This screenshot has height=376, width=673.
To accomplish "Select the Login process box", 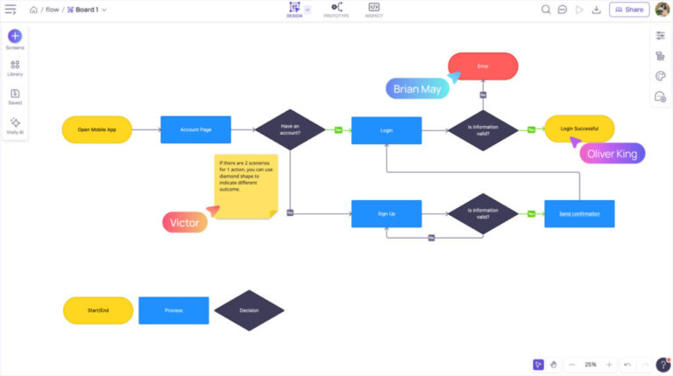I will tap(386, 130).
